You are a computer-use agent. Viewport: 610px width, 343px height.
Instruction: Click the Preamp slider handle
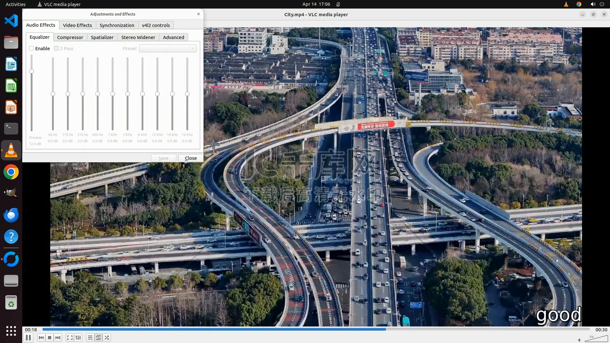[x=31, y=71]
